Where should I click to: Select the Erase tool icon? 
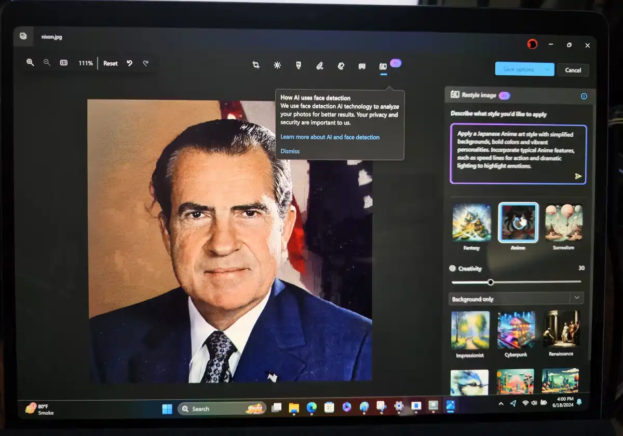pos(341,66)
